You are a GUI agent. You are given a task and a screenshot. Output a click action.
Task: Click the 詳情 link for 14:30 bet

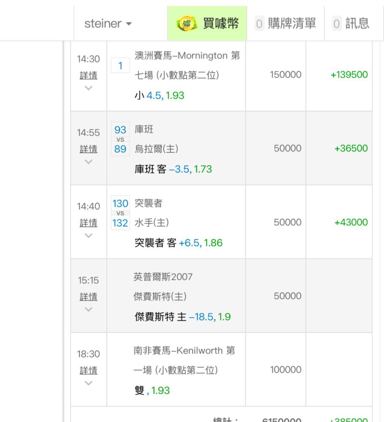tap(89, 76)
